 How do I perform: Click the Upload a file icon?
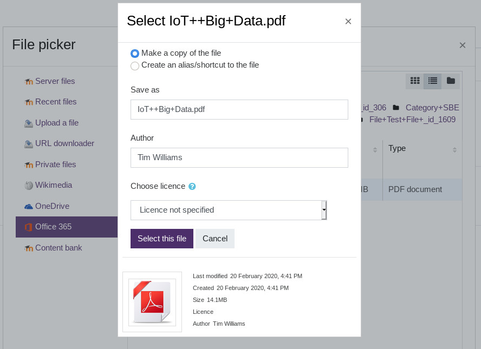coord(29,123)
